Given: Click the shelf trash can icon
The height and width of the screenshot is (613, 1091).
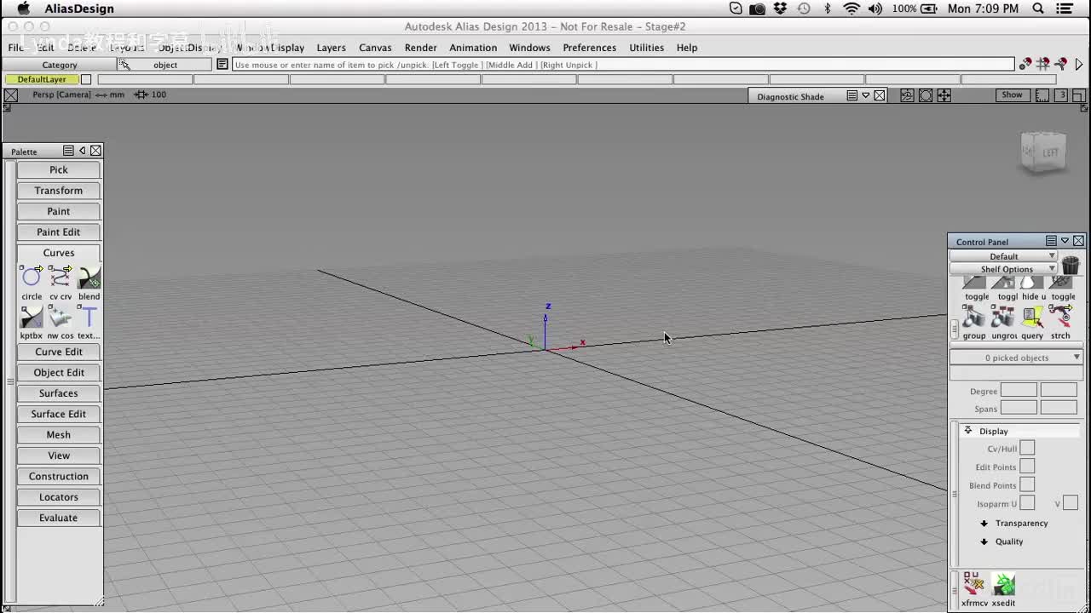Looking at the screenshot, I should (1071, 266).
